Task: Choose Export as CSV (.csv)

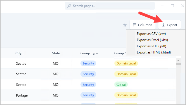Action: [151, 34]
